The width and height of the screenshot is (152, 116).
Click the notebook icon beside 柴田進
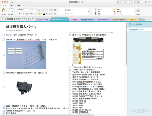pyautogui.click(x=4, y=19)
